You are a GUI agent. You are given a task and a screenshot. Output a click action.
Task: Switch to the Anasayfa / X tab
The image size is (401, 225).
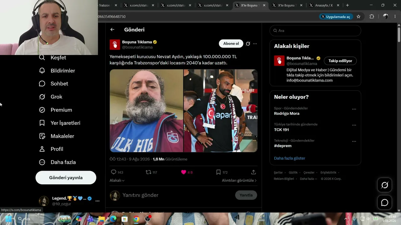pos(324,5)
